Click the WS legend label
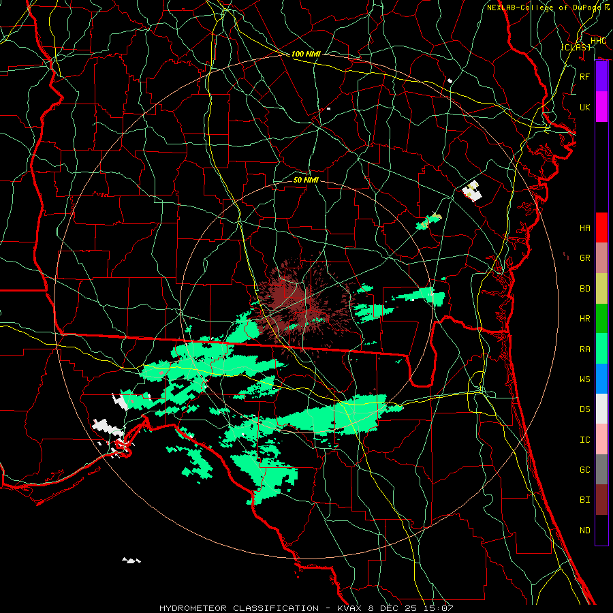The image size is (613, 613). [x=585, y=379]
